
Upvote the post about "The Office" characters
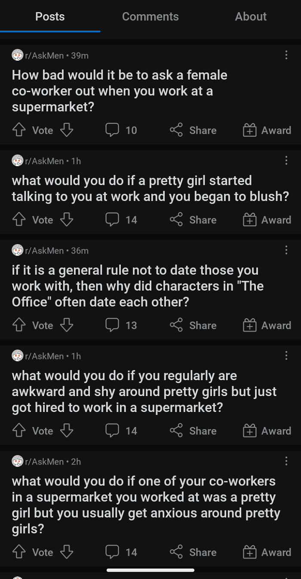(x=19, y=325)
